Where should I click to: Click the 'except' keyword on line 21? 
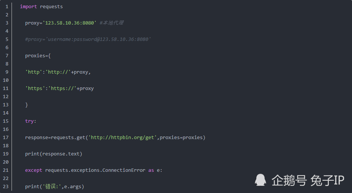click(x=33, y=170)
